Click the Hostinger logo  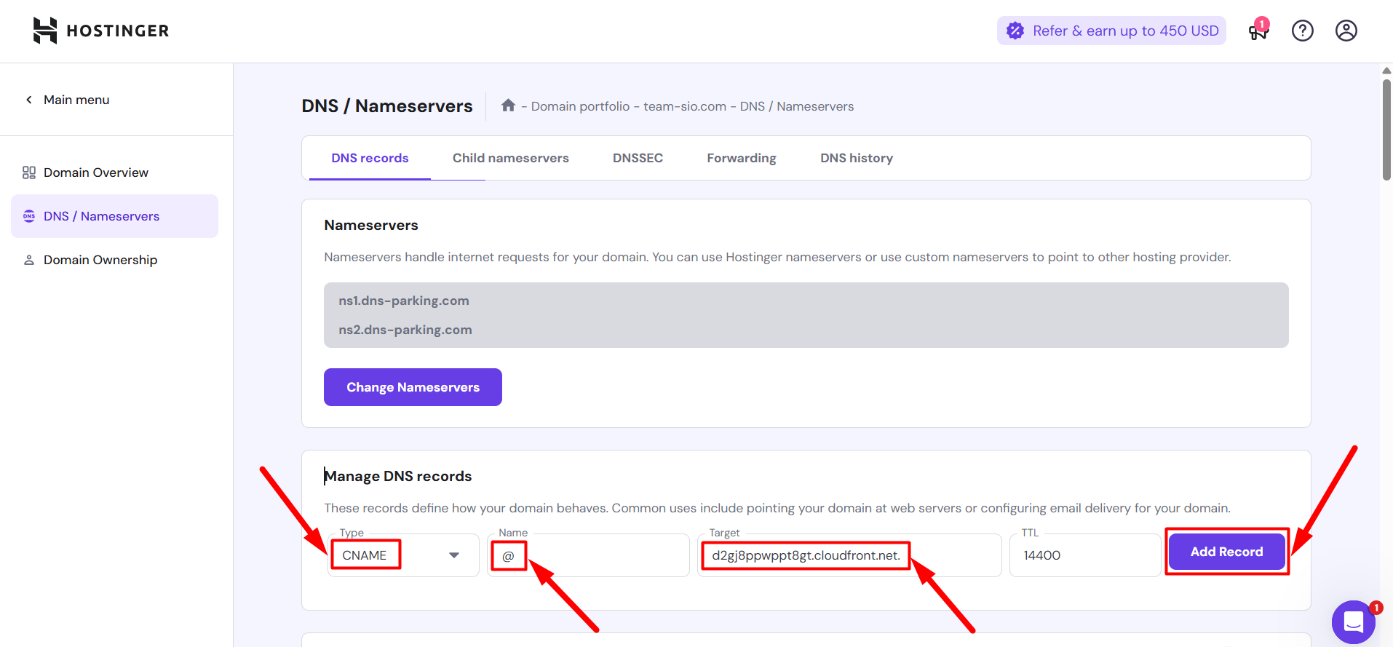100,31
